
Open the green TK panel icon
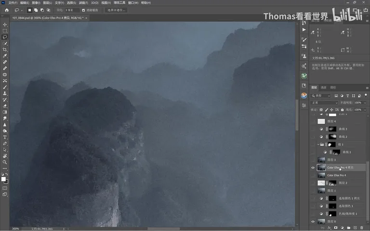point(304,76)
